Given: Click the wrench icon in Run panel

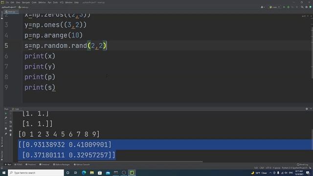Looking at the screenshot, I should (x=6, y=118).
